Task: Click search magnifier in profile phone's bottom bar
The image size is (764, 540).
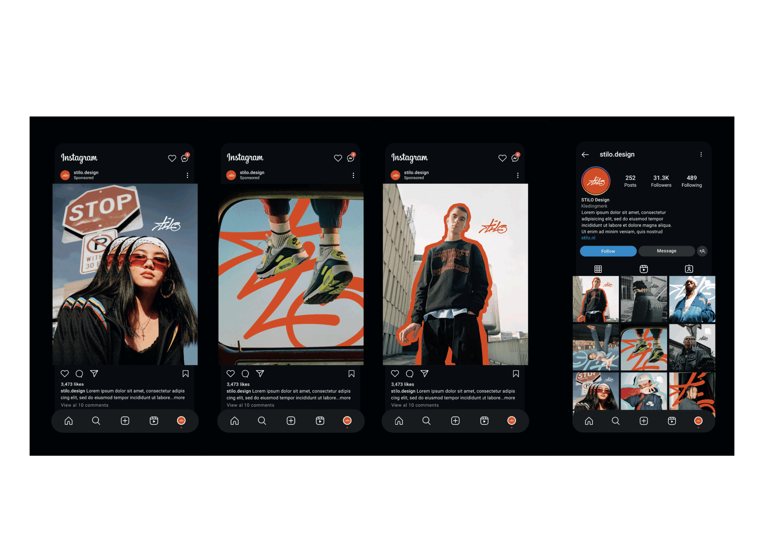Action: [616, 421]
